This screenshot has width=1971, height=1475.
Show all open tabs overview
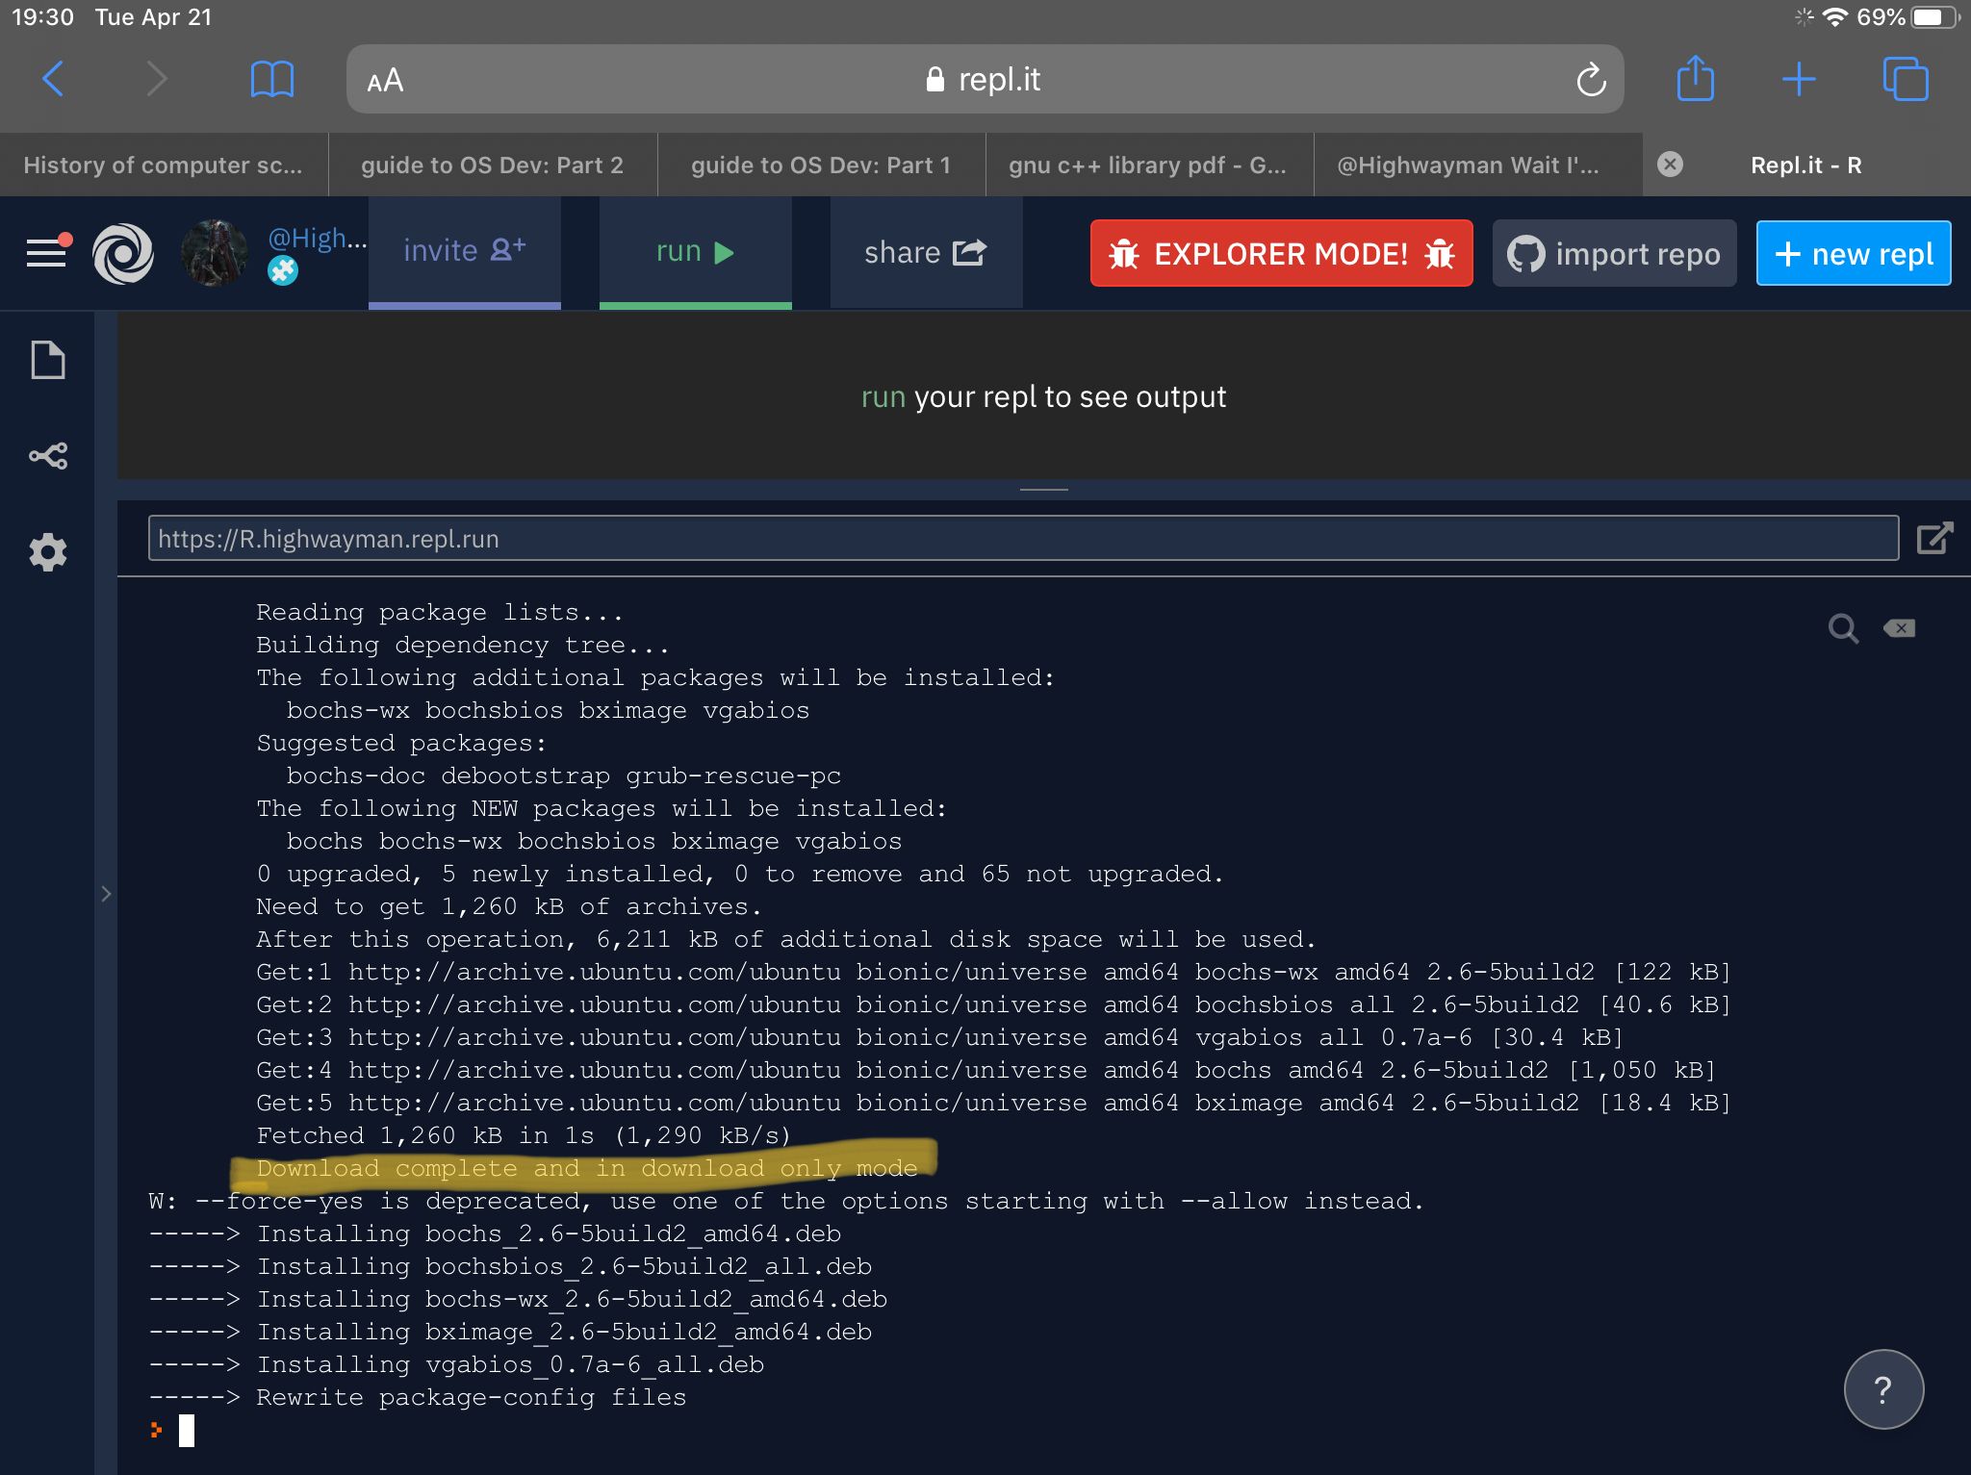tap(1905, 79)
